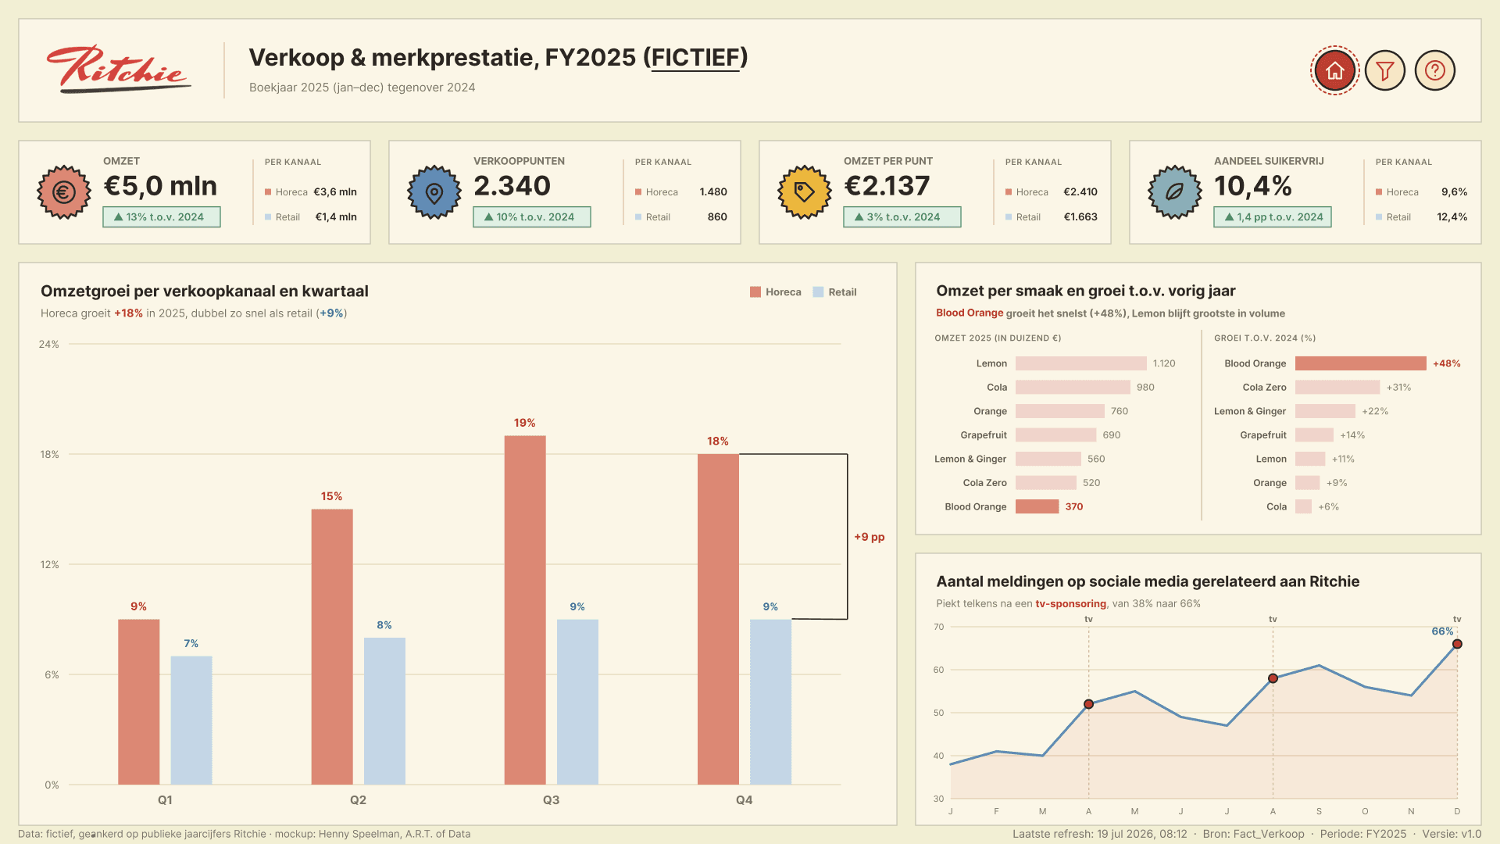Click Versie: v1.0 in footer
Image resolution: width=1500 pixels, height=844 pixels.
pyautogui.click(x=1452, y=834)
